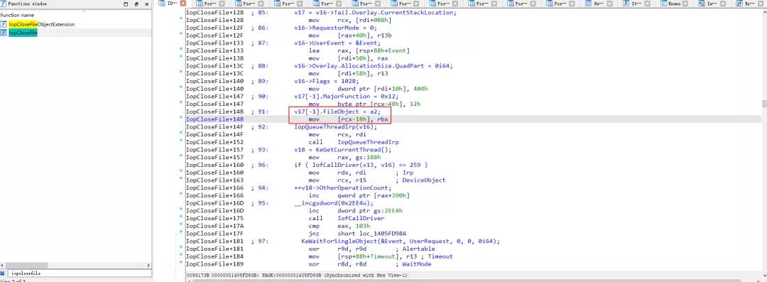This screenshot has height=282, width=767.
Task: Click the vertical scrollbar thumb in disassembly view
Action: [x=764, y=104]
